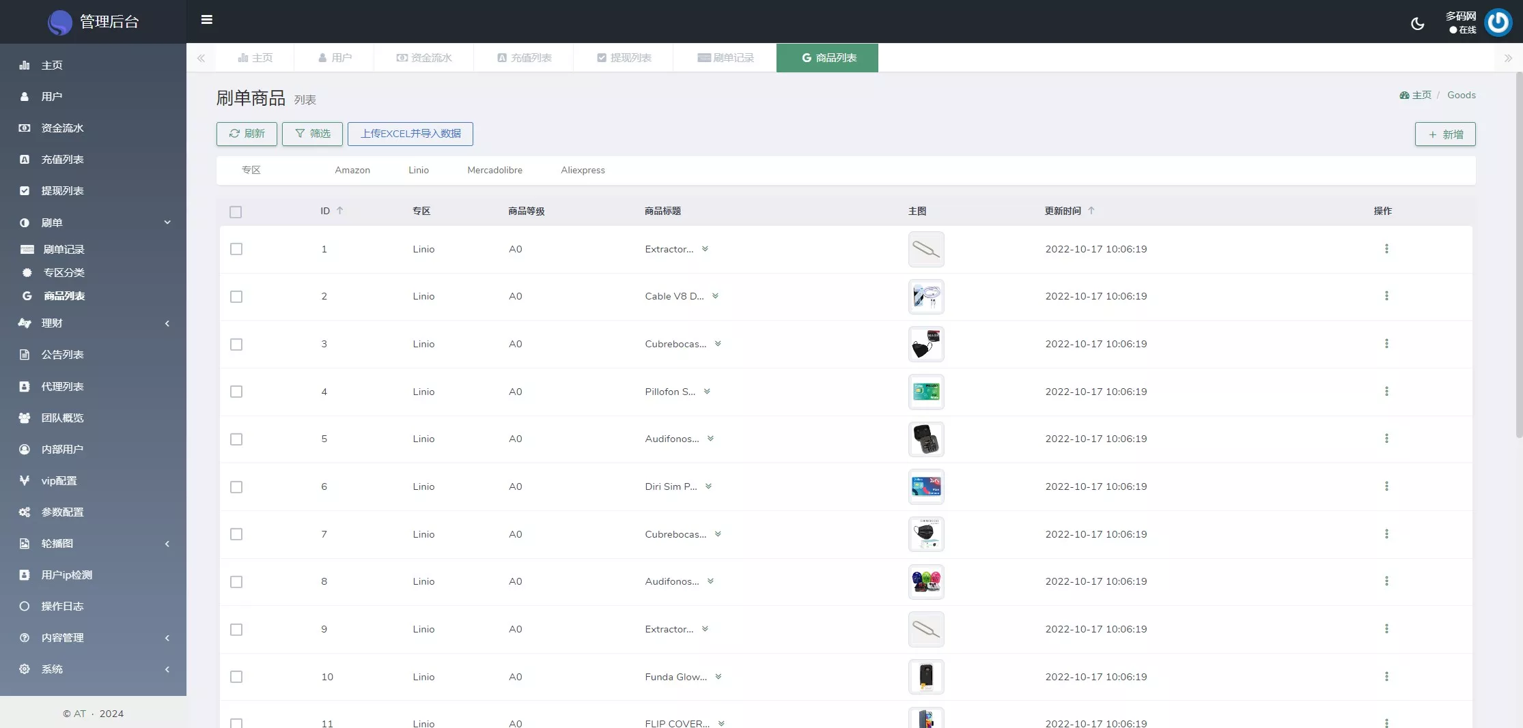Check the select-all checkbox in table header
Image resolution: width=1523 pixels, height=728 pixels.
[x=236, y=212]
